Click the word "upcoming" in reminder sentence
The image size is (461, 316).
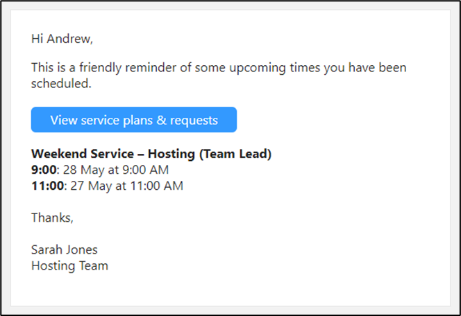pyautogui.click(x=258, y=68)
